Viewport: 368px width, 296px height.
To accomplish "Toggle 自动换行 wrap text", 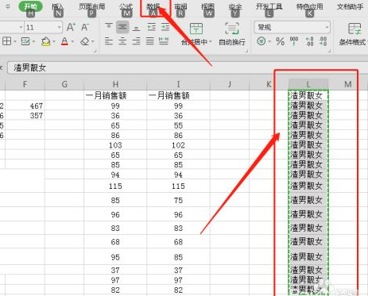I will (232, 34).
